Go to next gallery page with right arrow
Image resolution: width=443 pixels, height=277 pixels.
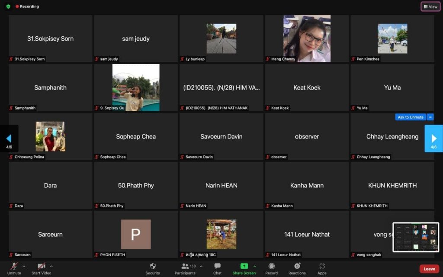coord(434,138)
